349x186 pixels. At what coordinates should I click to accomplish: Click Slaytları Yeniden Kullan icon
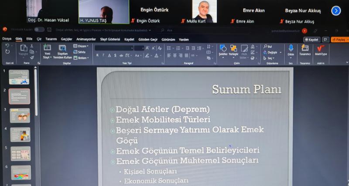(62, 48)
